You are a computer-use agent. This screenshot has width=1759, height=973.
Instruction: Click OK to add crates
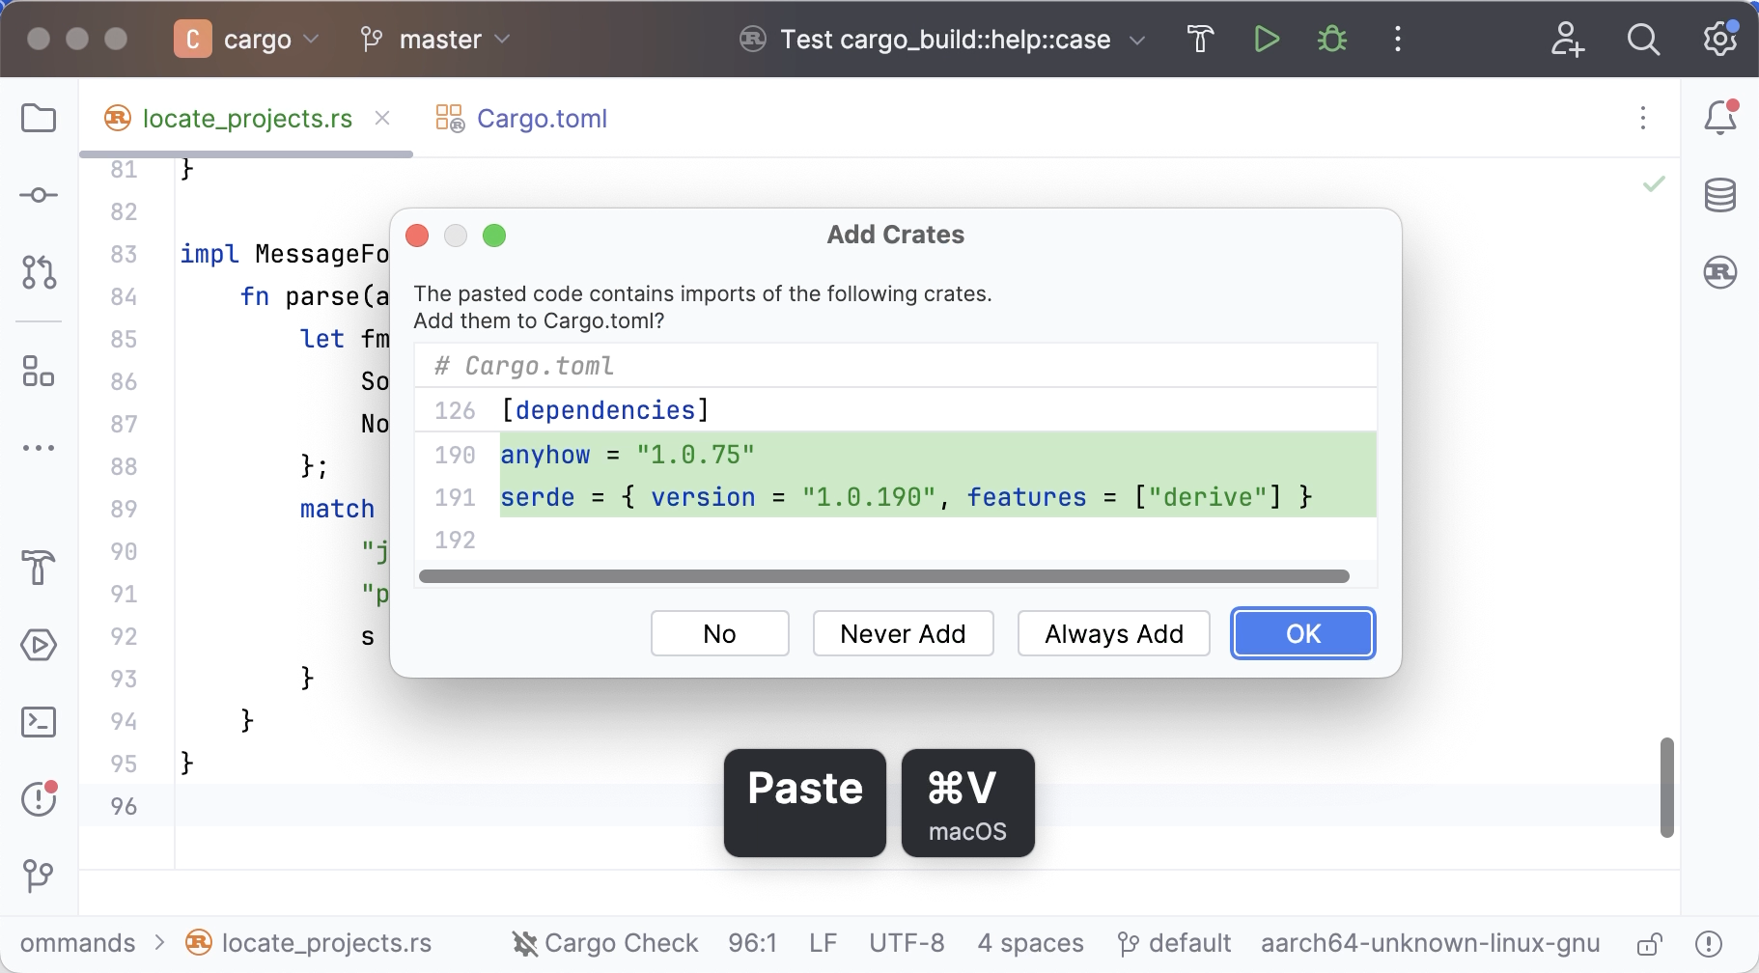click(x=1302, y=634)
